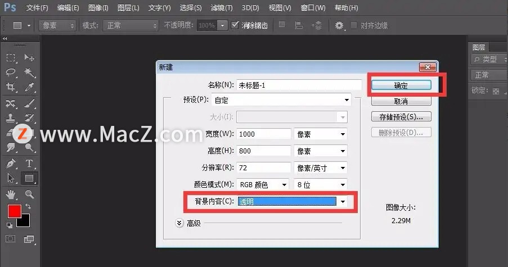Image resolution: width=508 pixels, height=267 pixels.
Task: Open the 像素/英寸 resolution unit dropdown
Action: click(320, 168)
